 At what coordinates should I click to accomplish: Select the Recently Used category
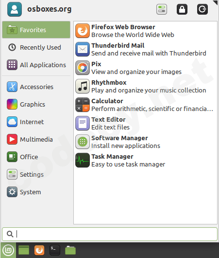point(36,47)
